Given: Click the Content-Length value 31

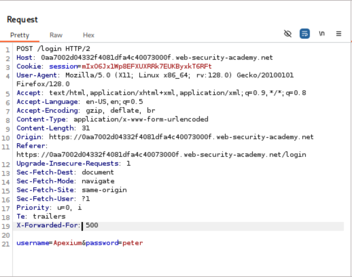Looking at the screenshot, I should tap(86, 128).
